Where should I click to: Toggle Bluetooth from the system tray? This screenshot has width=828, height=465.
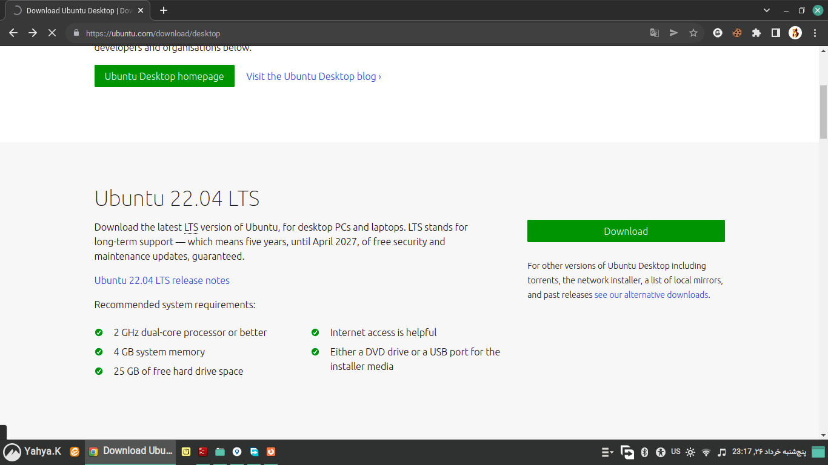[645, 452]
